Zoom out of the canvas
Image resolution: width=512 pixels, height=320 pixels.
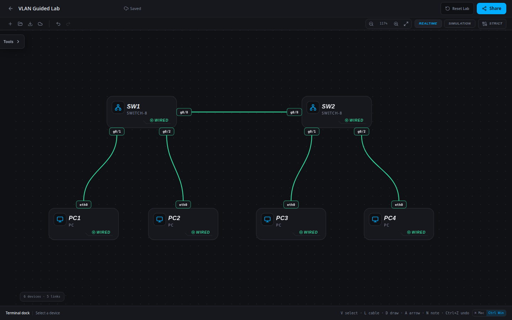pos(371,24)
